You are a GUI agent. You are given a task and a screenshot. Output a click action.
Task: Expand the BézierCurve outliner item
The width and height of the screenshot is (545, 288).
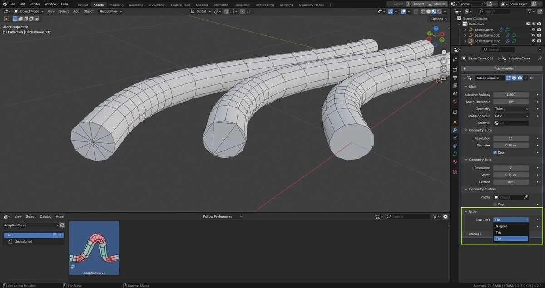click(465, 29)
